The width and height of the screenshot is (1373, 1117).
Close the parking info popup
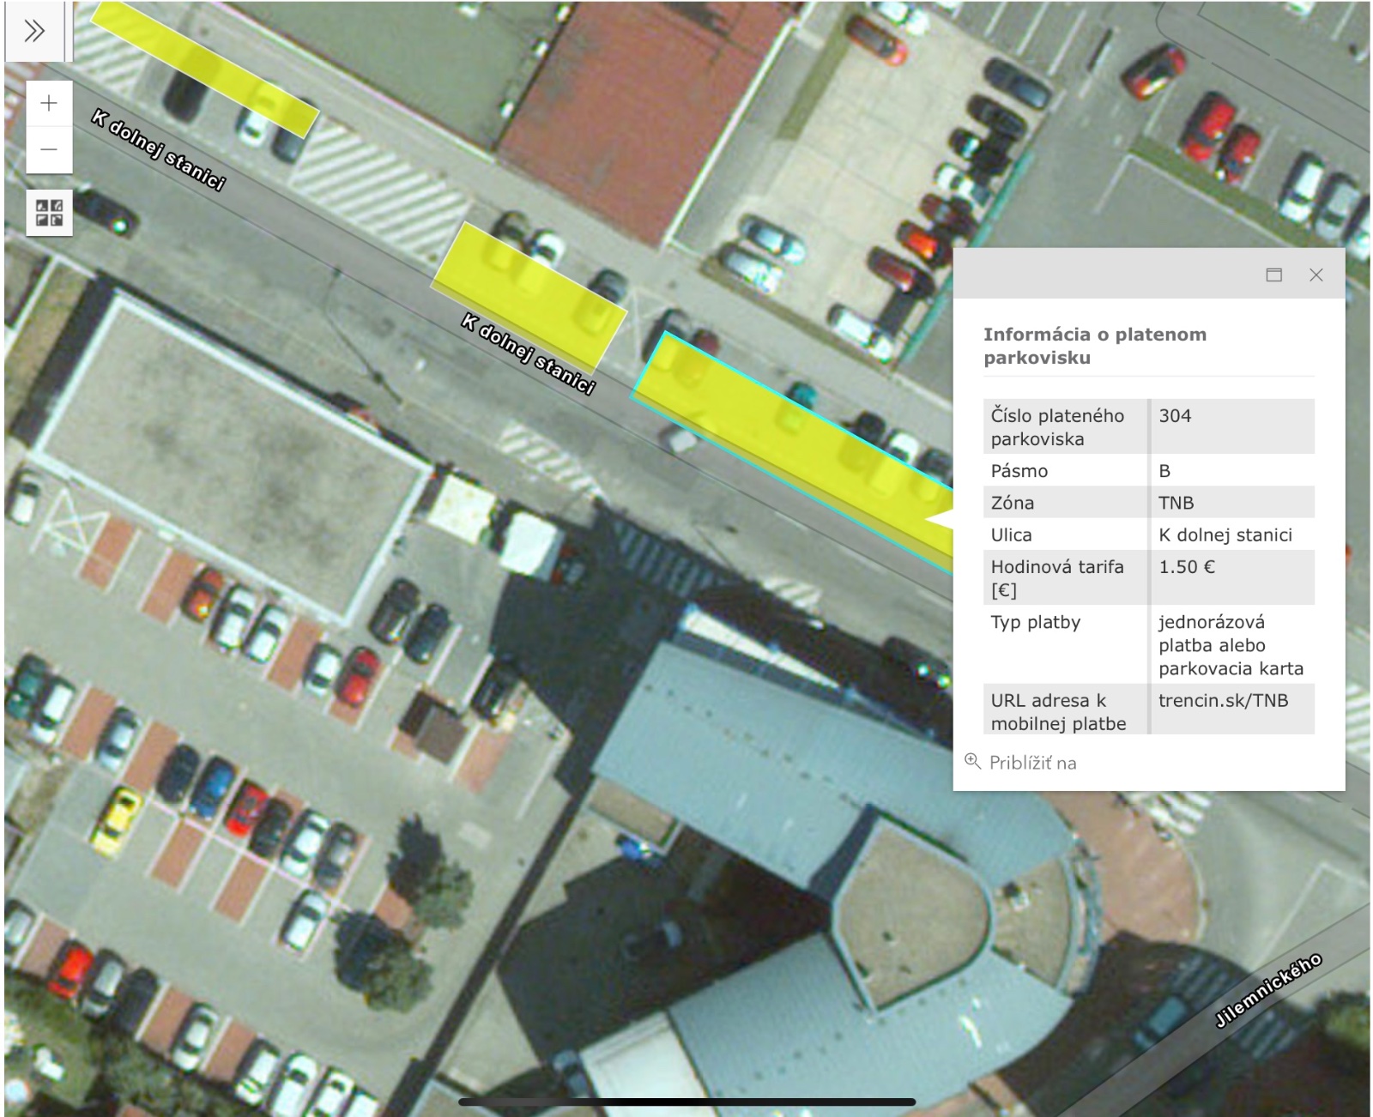(x=1316, y=275)
